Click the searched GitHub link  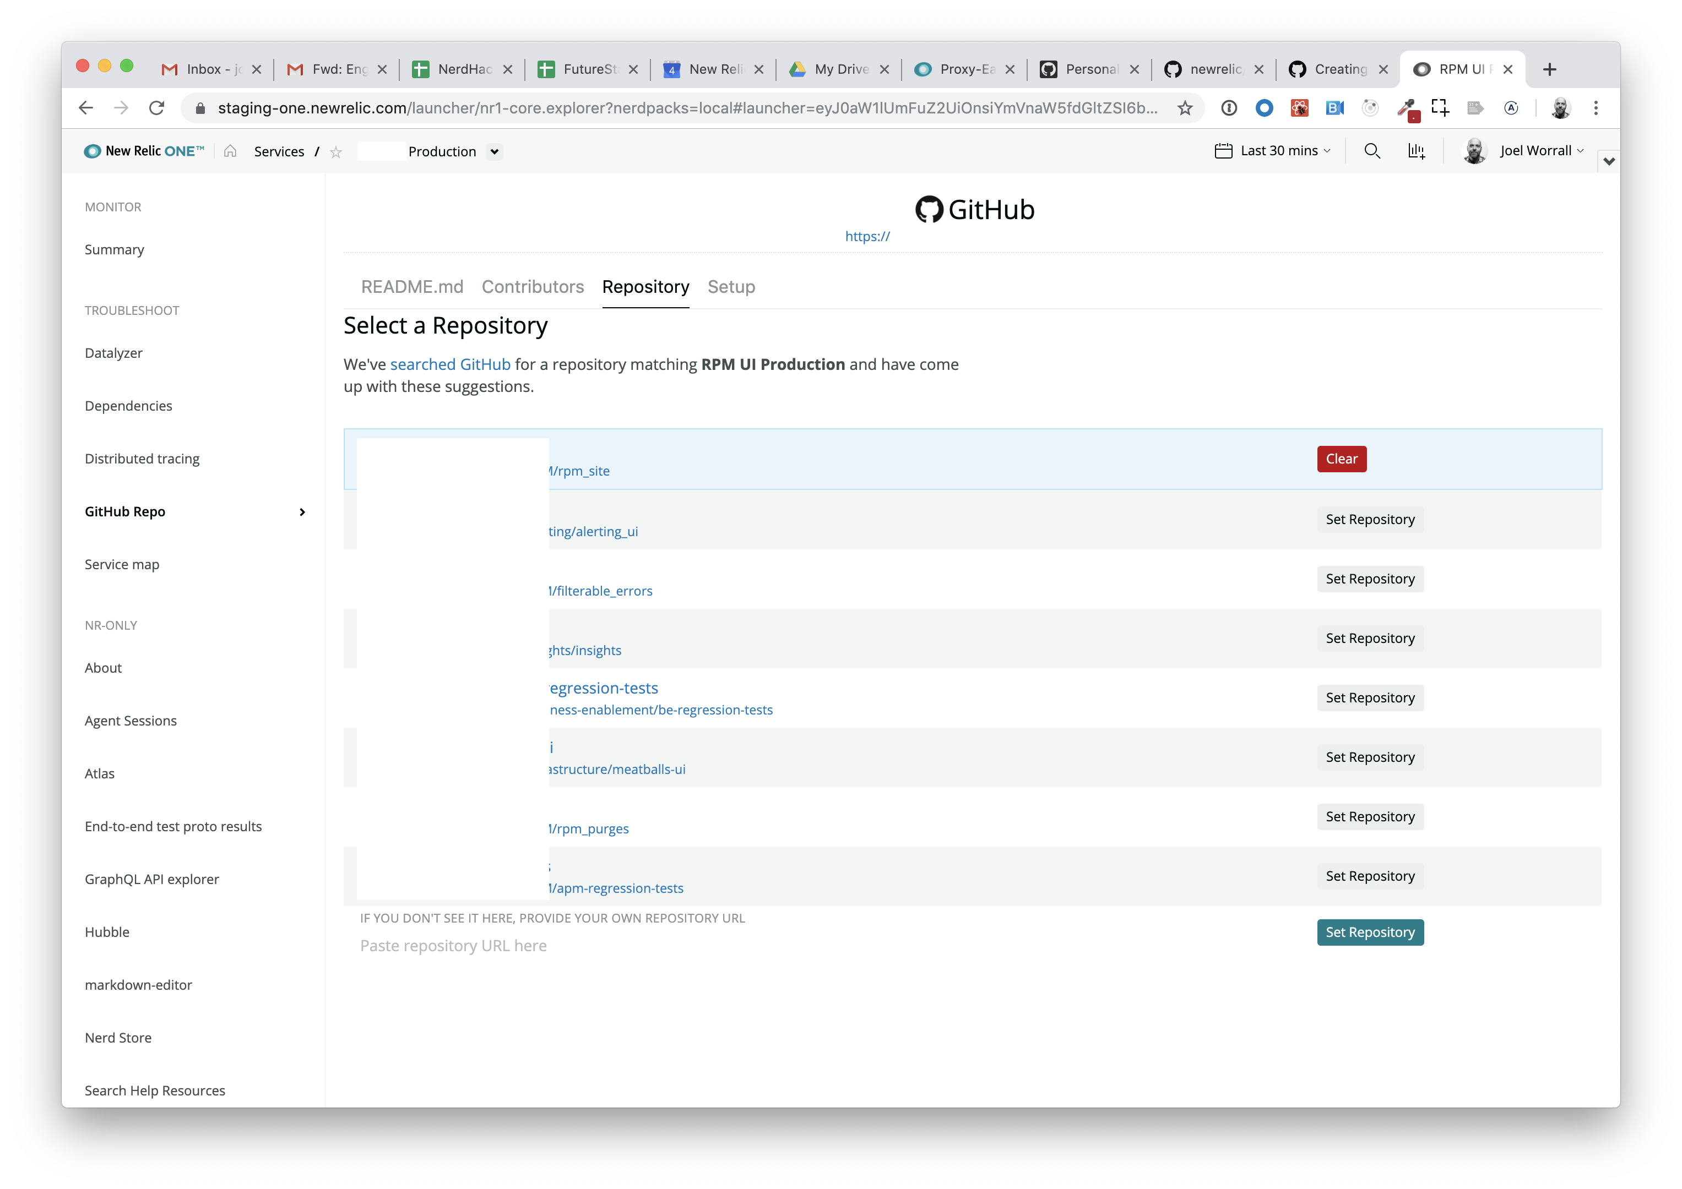tap(450, 364)
